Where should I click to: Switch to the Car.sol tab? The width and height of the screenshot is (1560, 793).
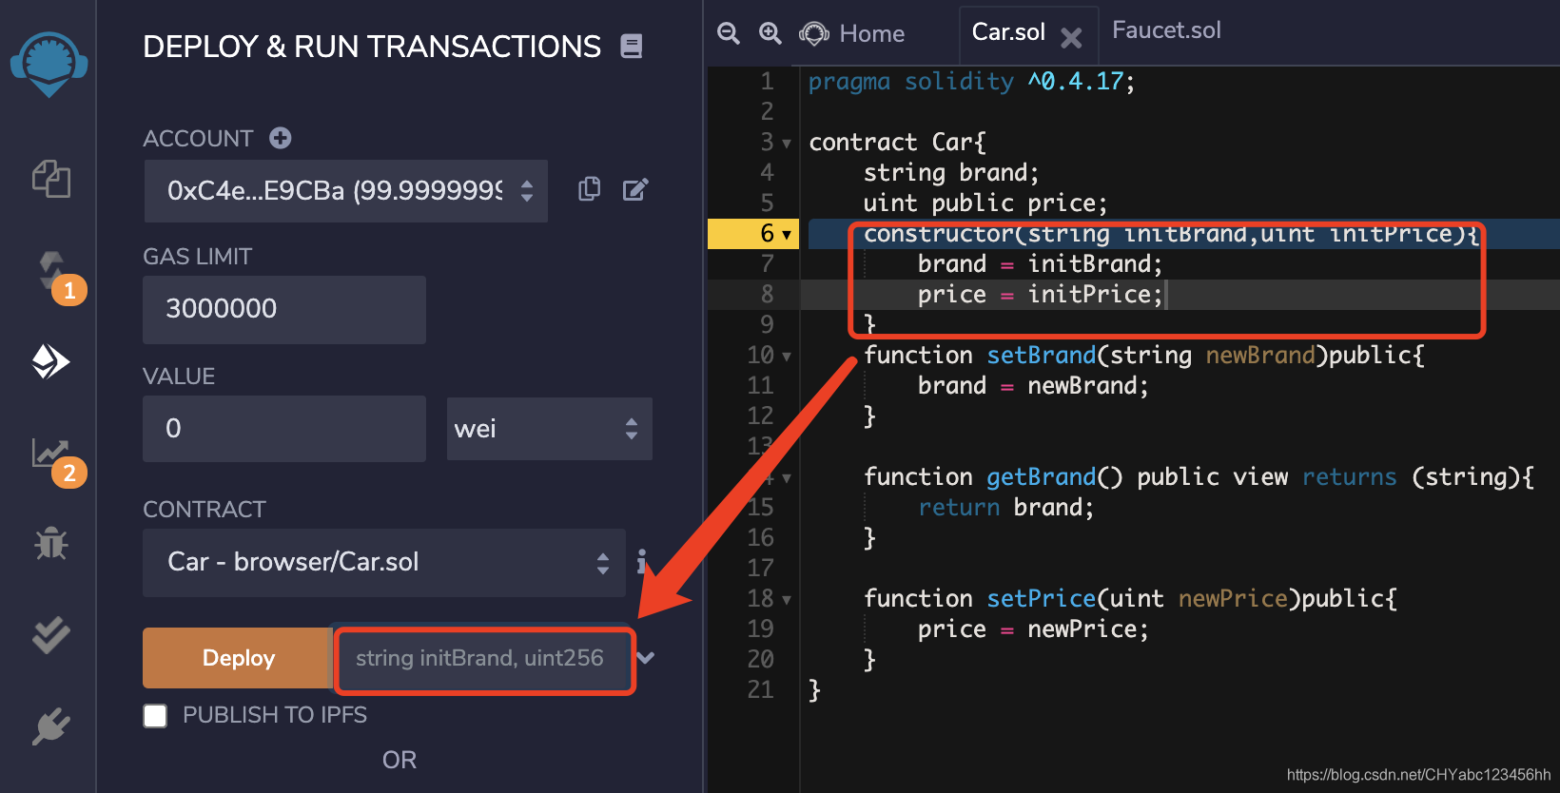coord(1008,32)
